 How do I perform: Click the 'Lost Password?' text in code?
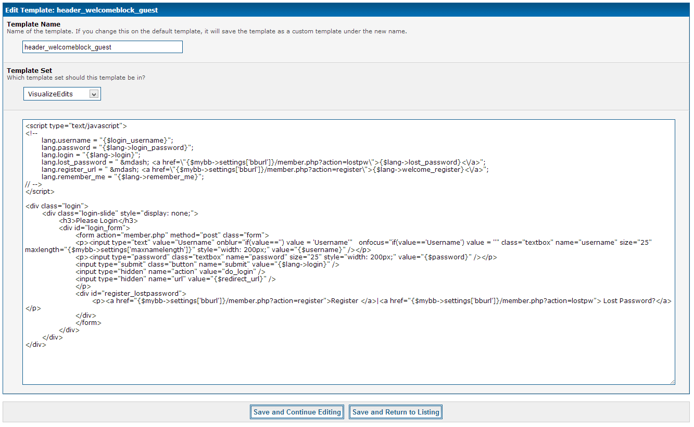pyautogui.click(x=629, y=301)
